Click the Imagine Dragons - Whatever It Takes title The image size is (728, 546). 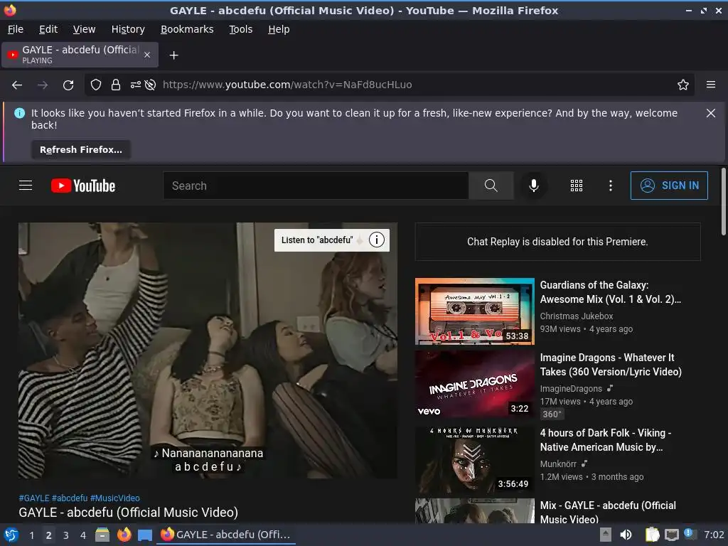click(x=611, y=365)
